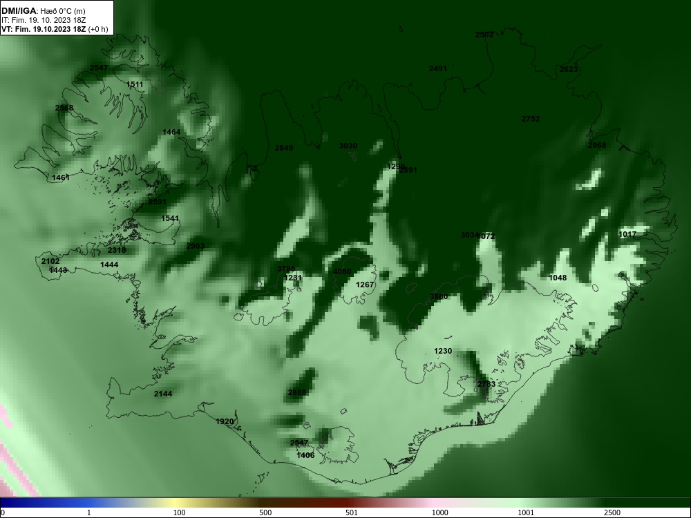Screen dimensions: 691x518
Task: Select the legend label 2500
Action: click(x=612, y=512)
